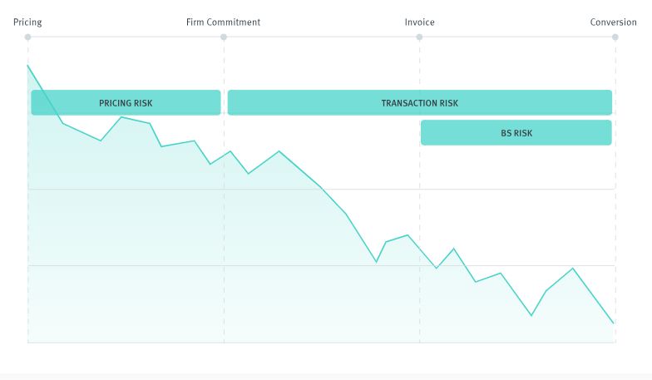Click the Firm Commitment timeline marker dot
The width and height of the screenshot is (652, 380).
[224, 37]
